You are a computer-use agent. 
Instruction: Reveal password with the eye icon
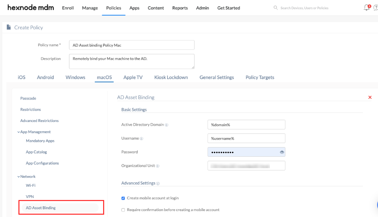(282, 152)
